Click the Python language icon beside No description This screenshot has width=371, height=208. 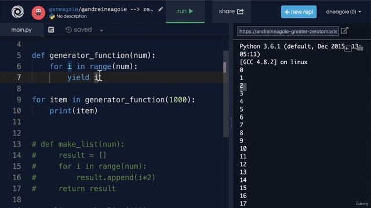pos(52,17)
